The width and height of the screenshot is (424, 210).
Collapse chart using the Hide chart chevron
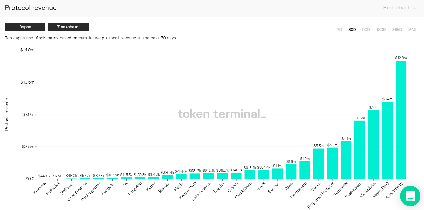(x=415, y=8)
